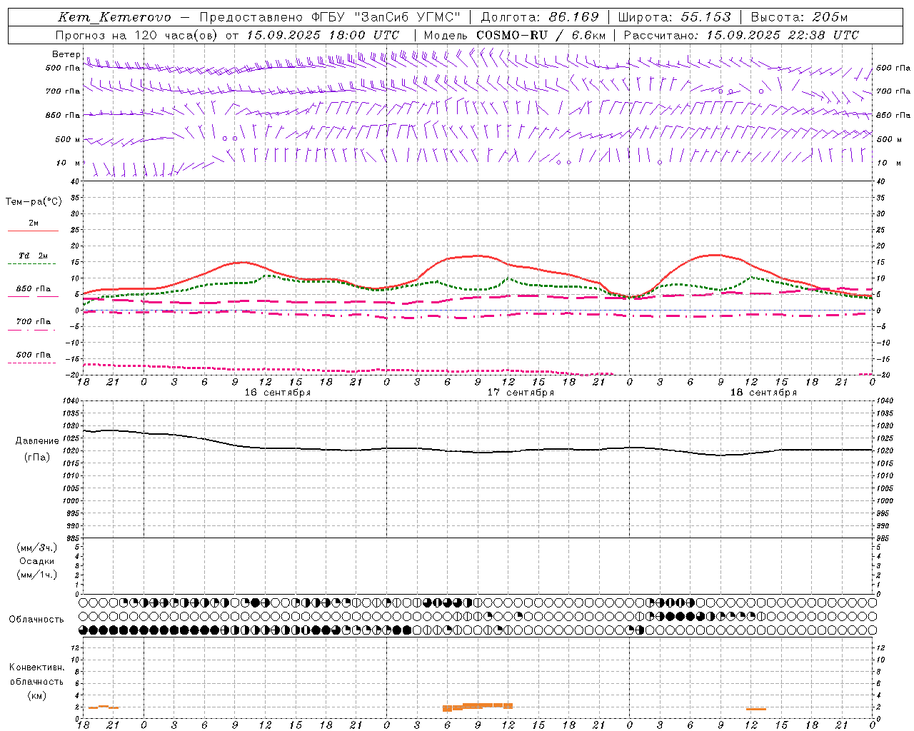Click the left-axis pressure value '985'
Image resolution: width=914 pixels, height=731 pixels.
pyautogui.click(x=73, y=538)
